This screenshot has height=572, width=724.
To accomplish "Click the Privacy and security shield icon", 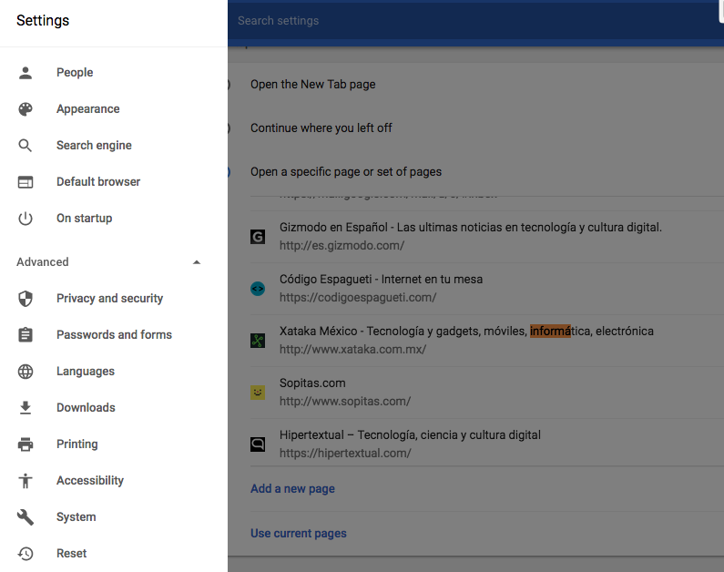I will [x=25, y=299].
